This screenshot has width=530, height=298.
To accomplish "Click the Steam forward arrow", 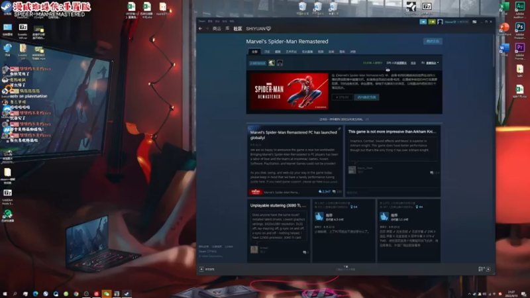I will [x=207, y=28].
